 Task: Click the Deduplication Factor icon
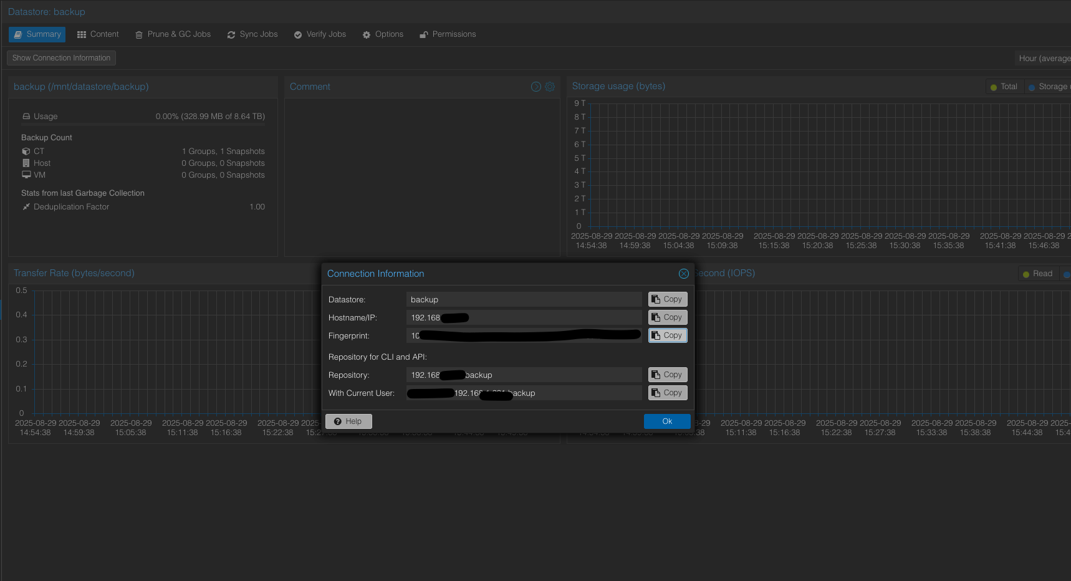[26, 207]
